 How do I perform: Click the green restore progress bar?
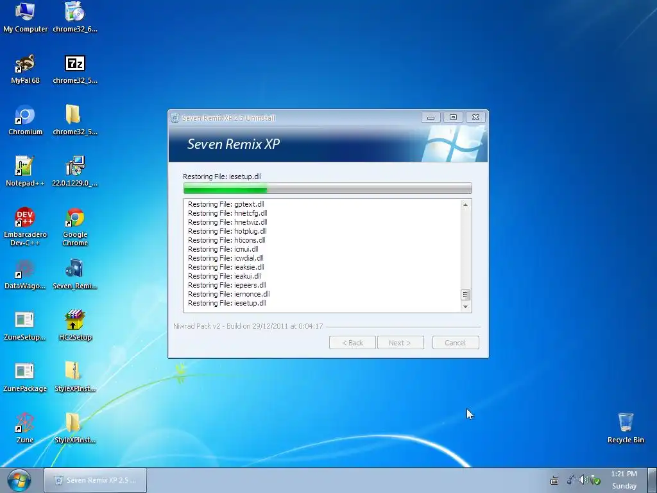pos(328,188)
